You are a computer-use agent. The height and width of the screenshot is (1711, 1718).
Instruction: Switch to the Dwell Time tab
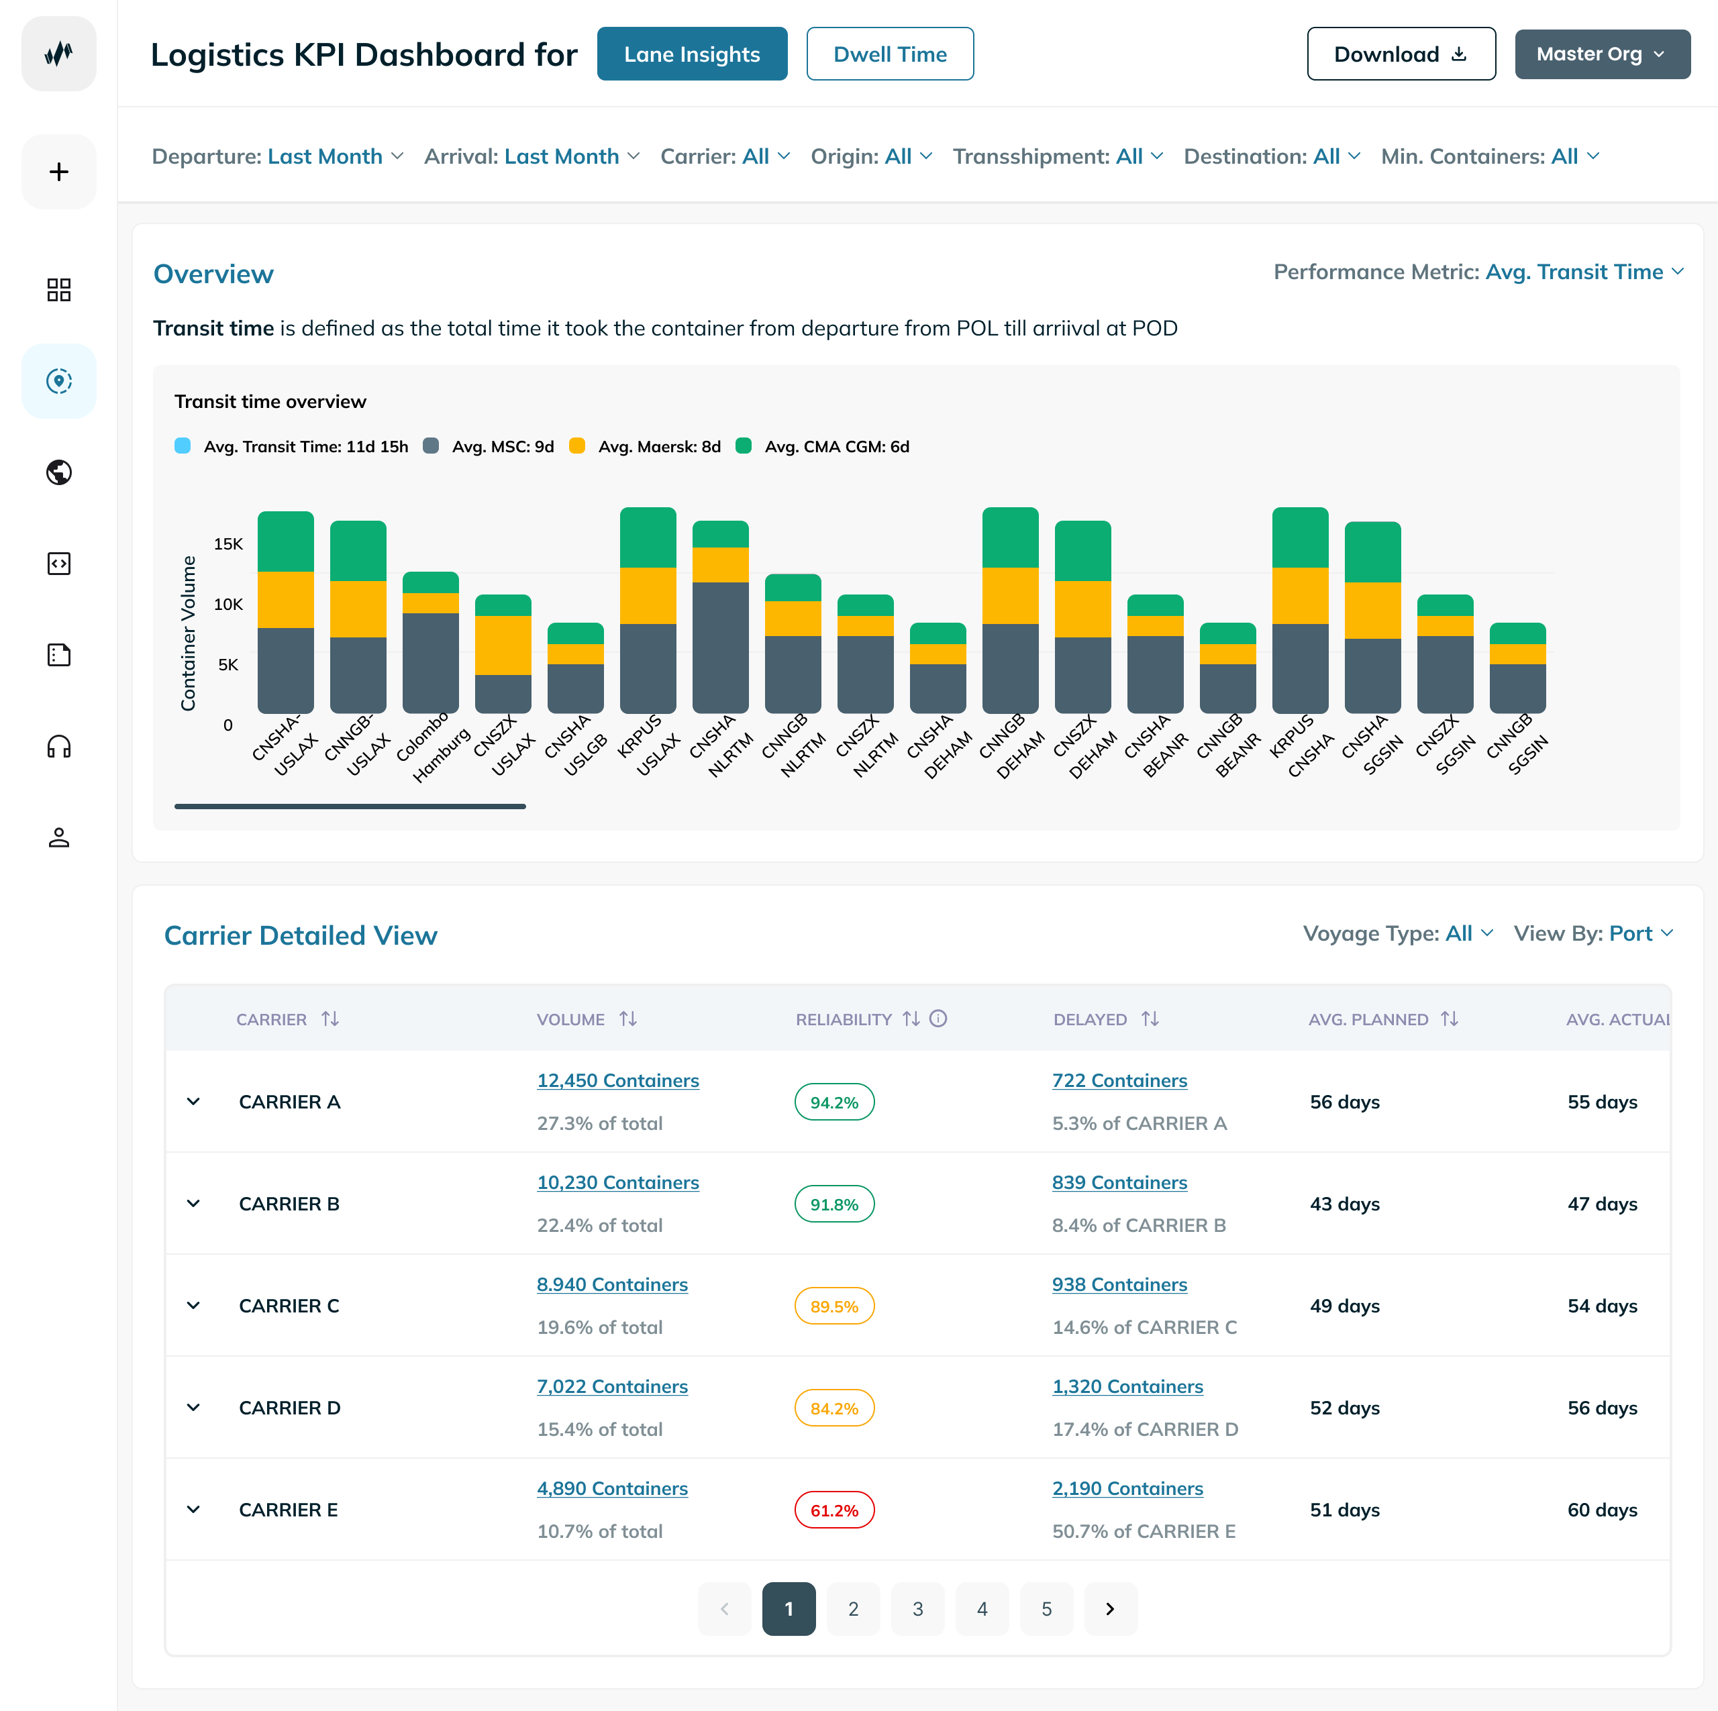coord(889,54)
